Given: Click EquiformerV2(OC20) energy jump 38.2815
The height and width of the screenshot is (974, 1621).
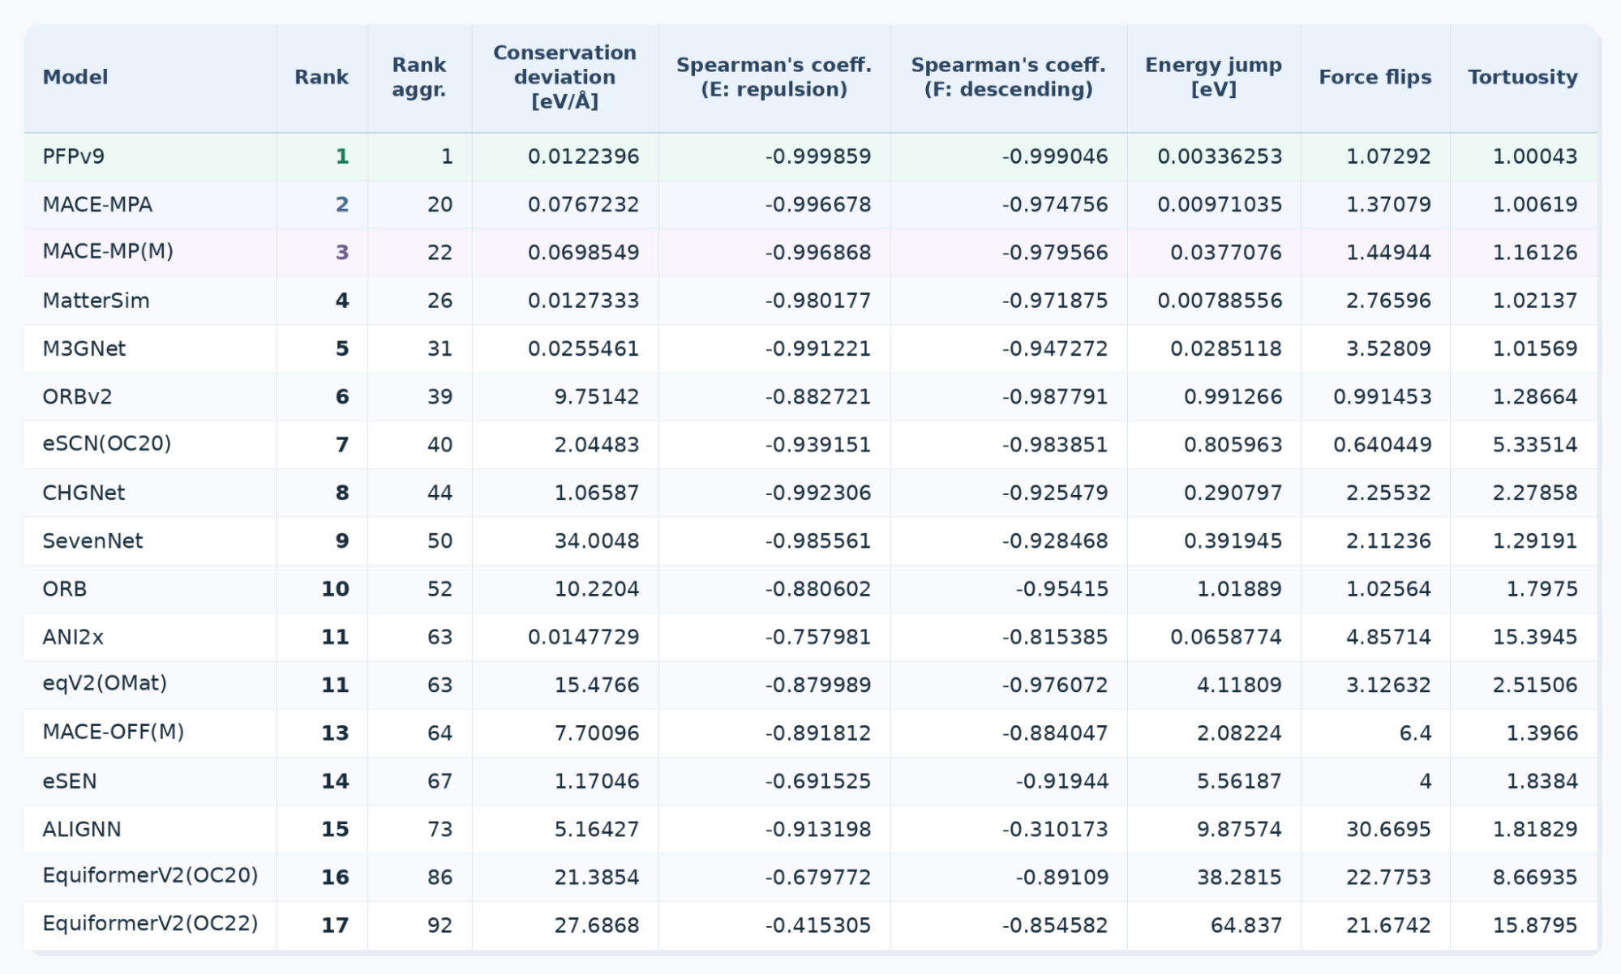Looking at the screenshot, I should tap(1239, 877).
